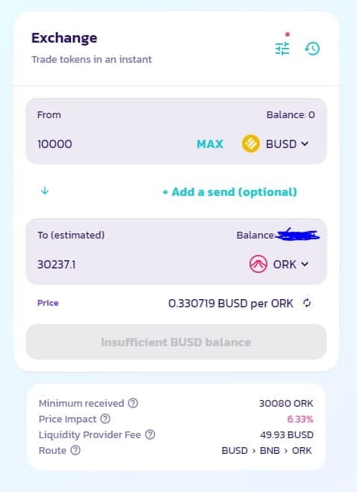This screenshot has width=357, height=492.
Task: Show Liquidity Provider Fee help tooltip
Action: point(150,434)
